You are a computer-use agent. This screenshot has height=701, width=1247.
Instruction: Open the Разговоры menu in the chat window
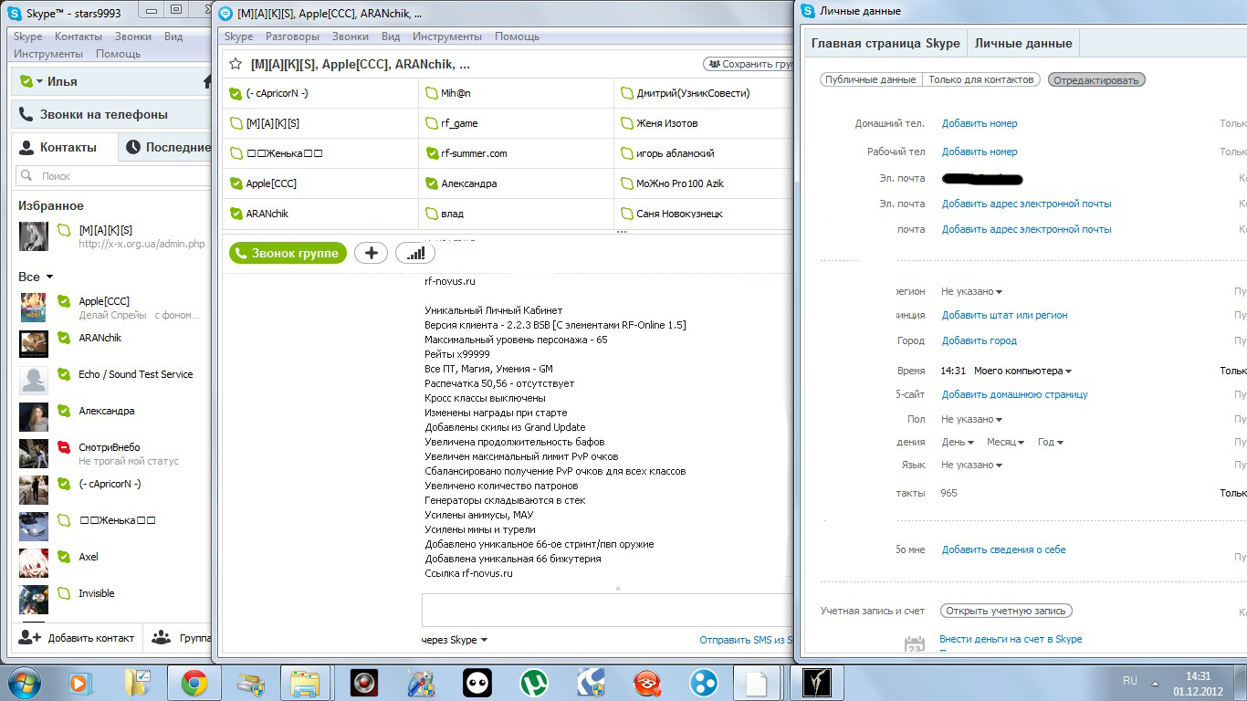coord(292,37)
